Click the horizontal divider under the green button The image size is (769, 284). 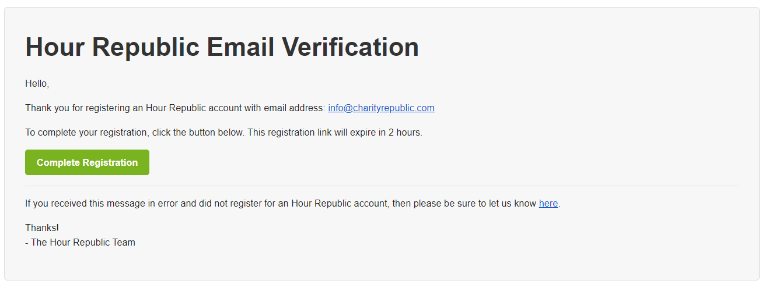click(x=382, y=186)
